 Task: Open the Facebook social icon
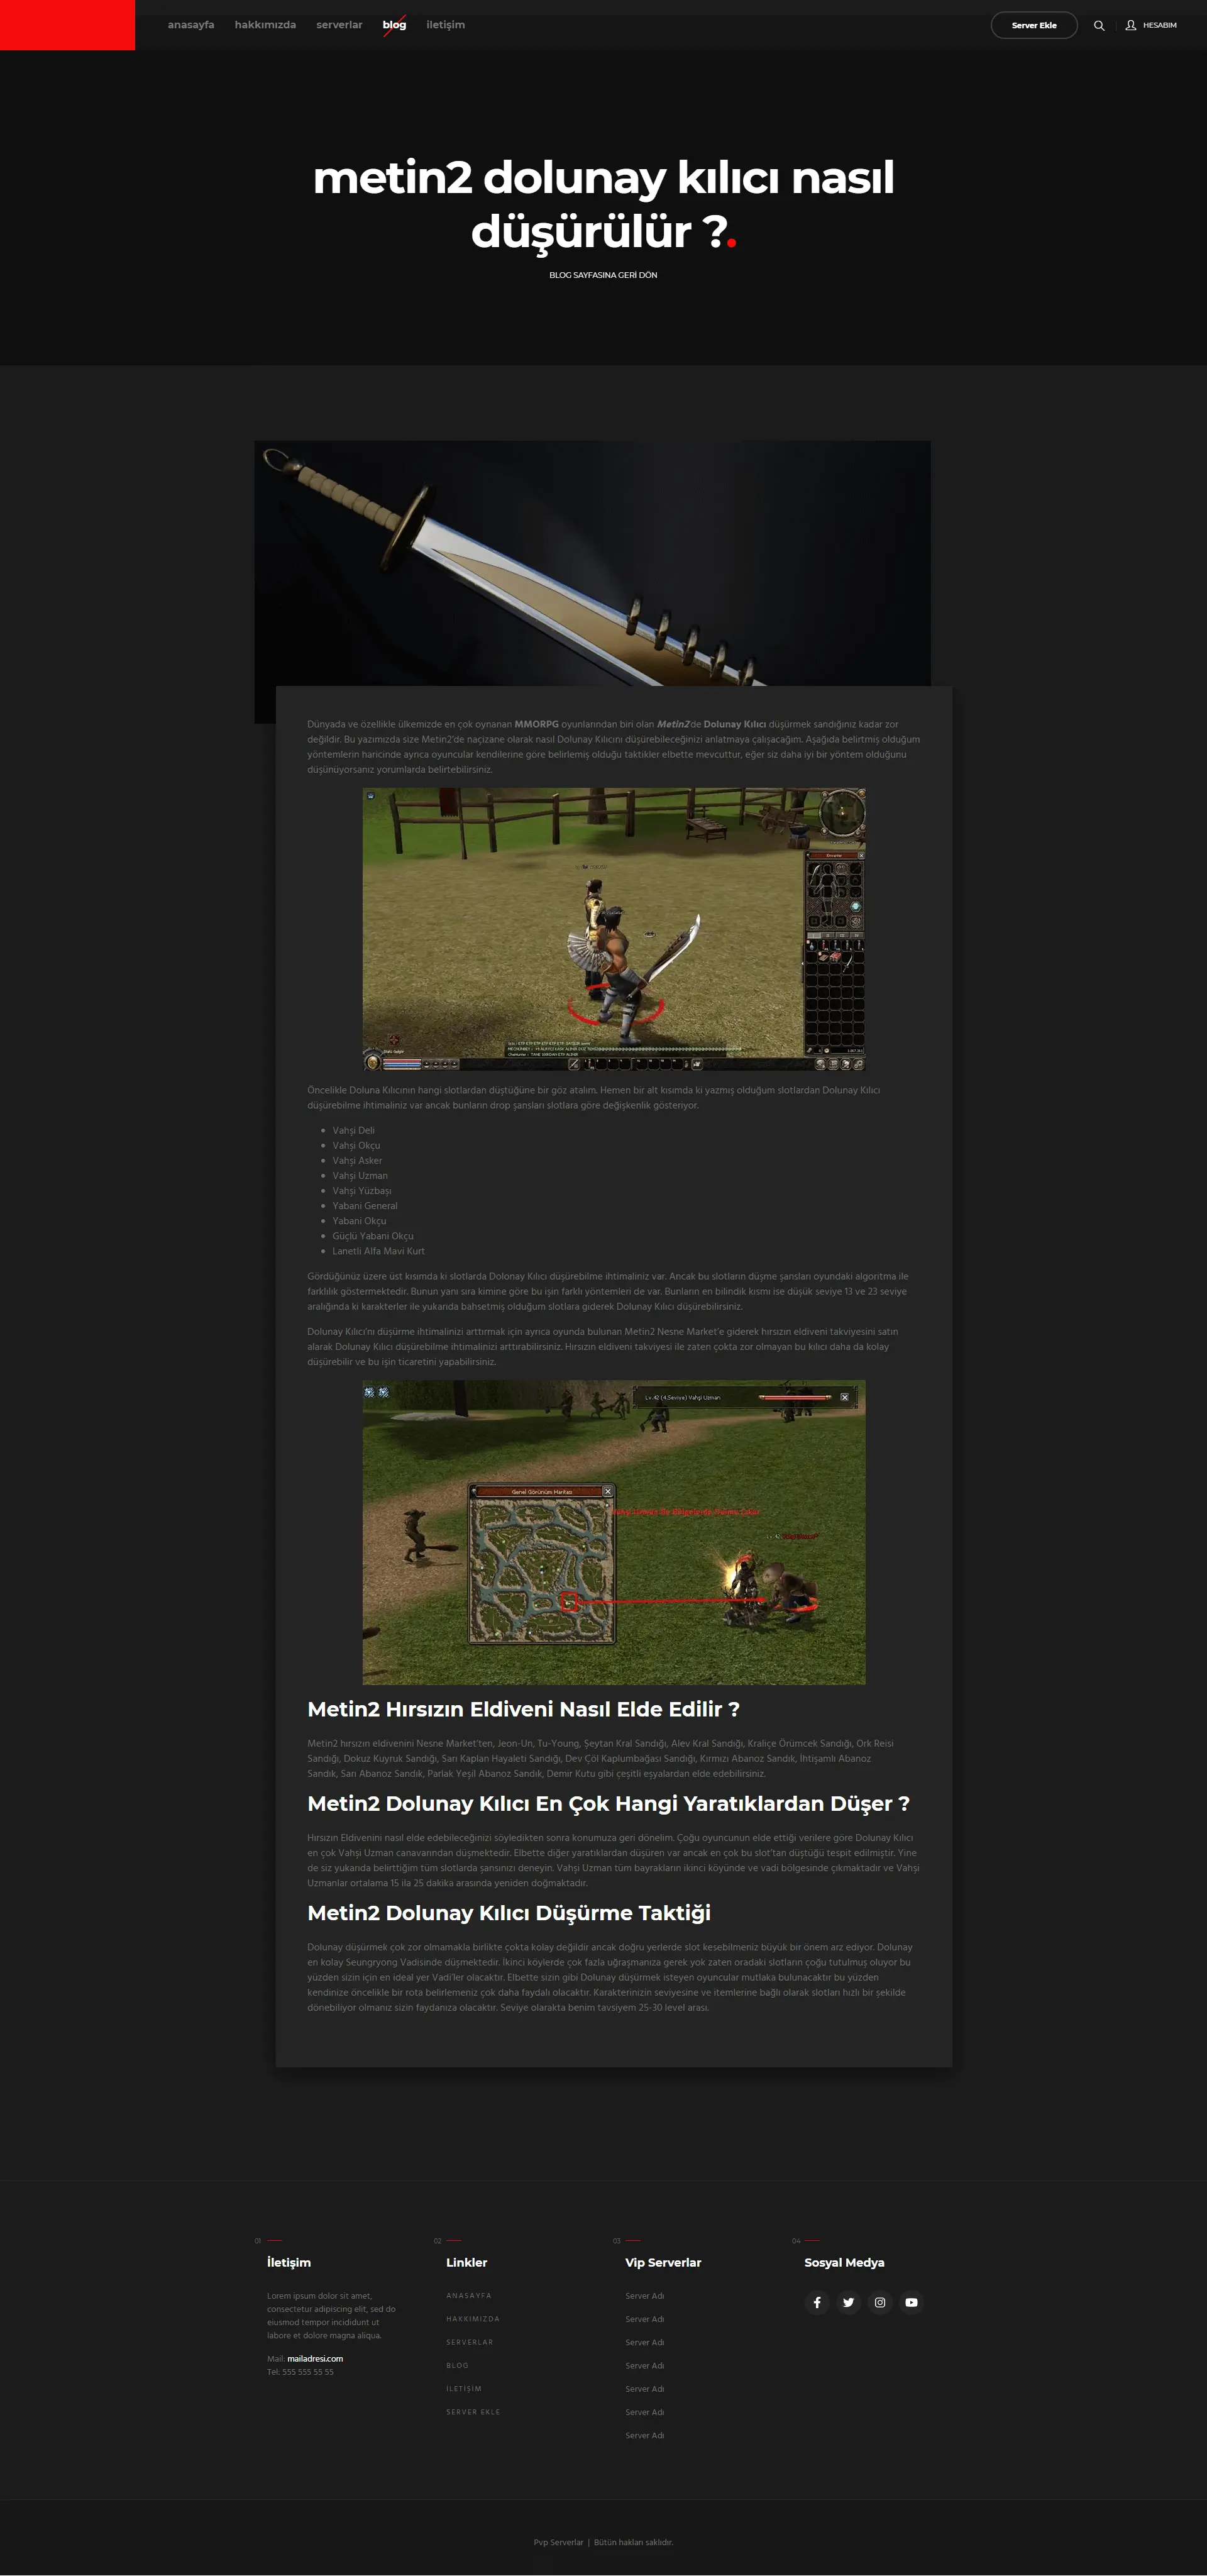(817, 2302)
